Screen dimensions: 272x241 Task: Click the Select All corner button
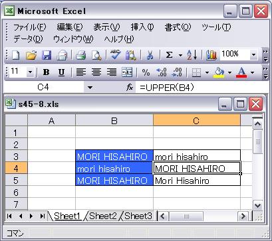tap(16, 120)
